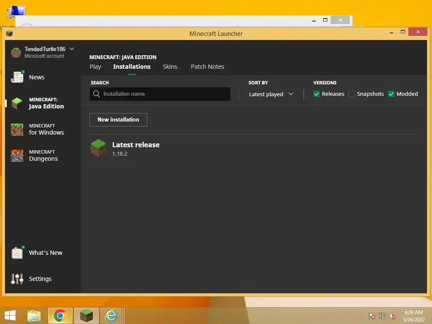Image resolution: width=432 pixels, height=324 pixels.
Task: Expand the account dropdown chevron
Action: click(72, 49)
